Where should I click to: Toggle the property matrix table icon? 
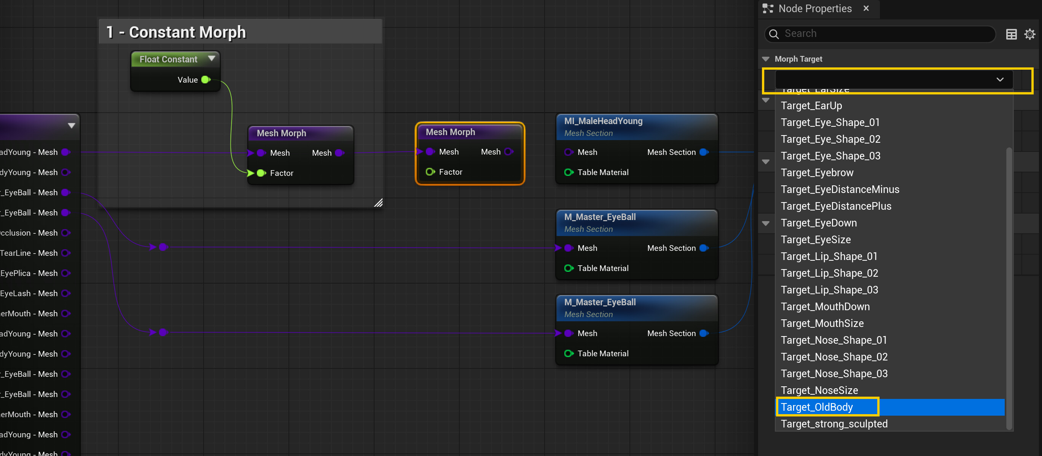click(1011, 34)
